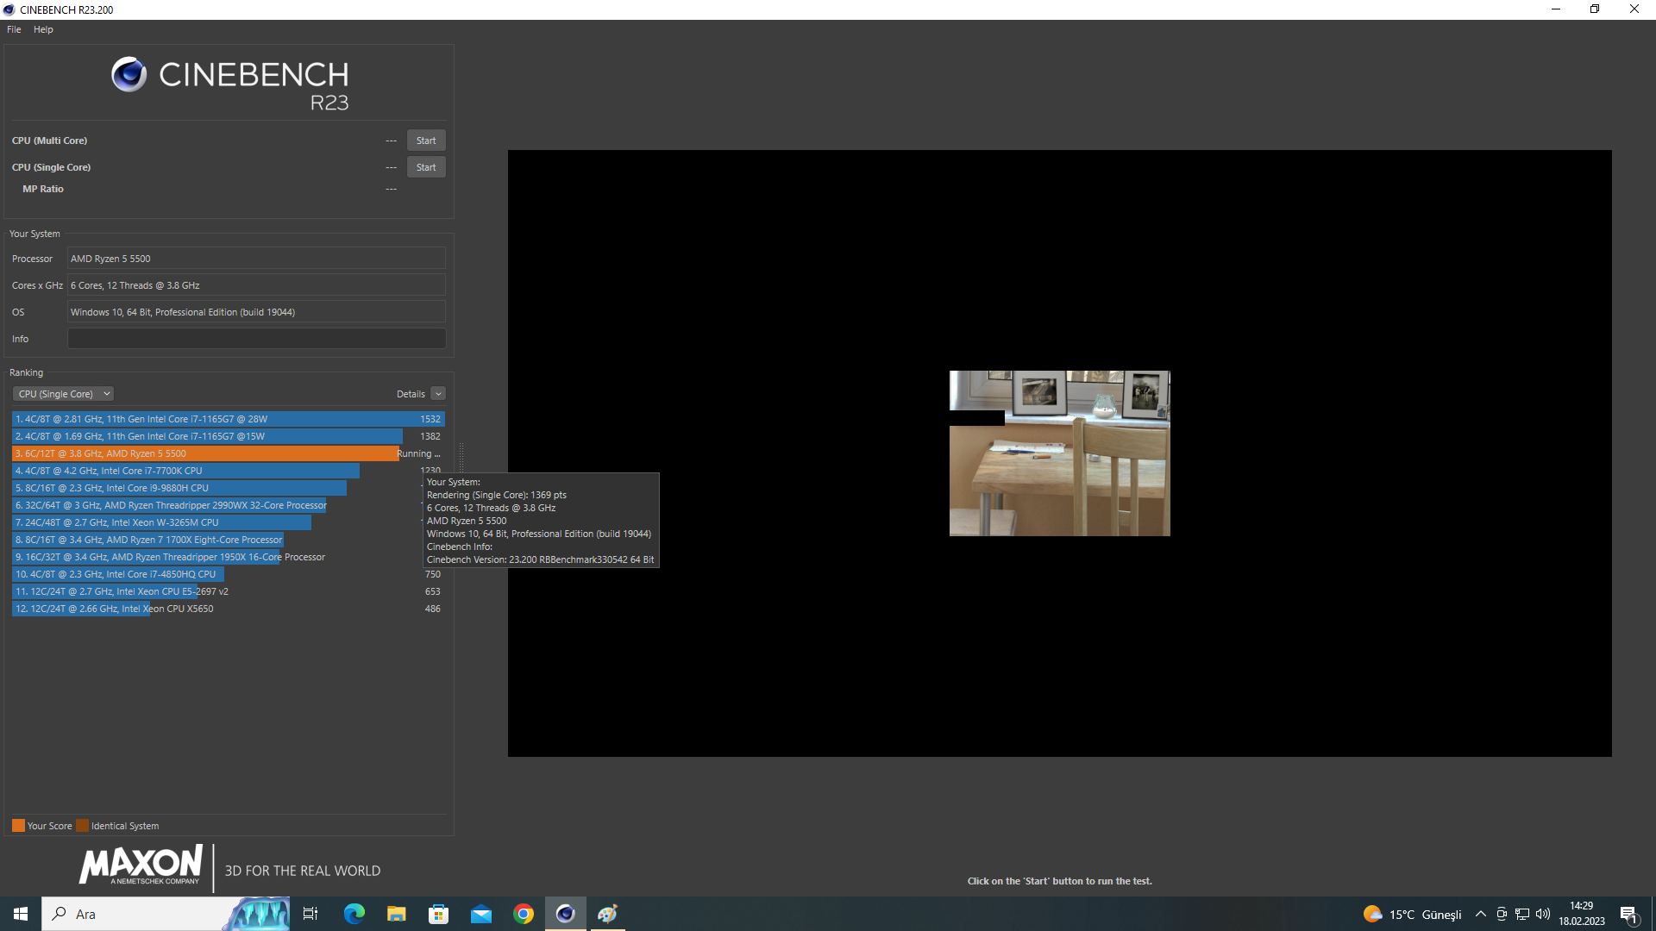The height and width of the screenshot is (931, 1656).
Task: Select ranking row Intel Xeon CPU X5650
Action: tap(229, 609)
